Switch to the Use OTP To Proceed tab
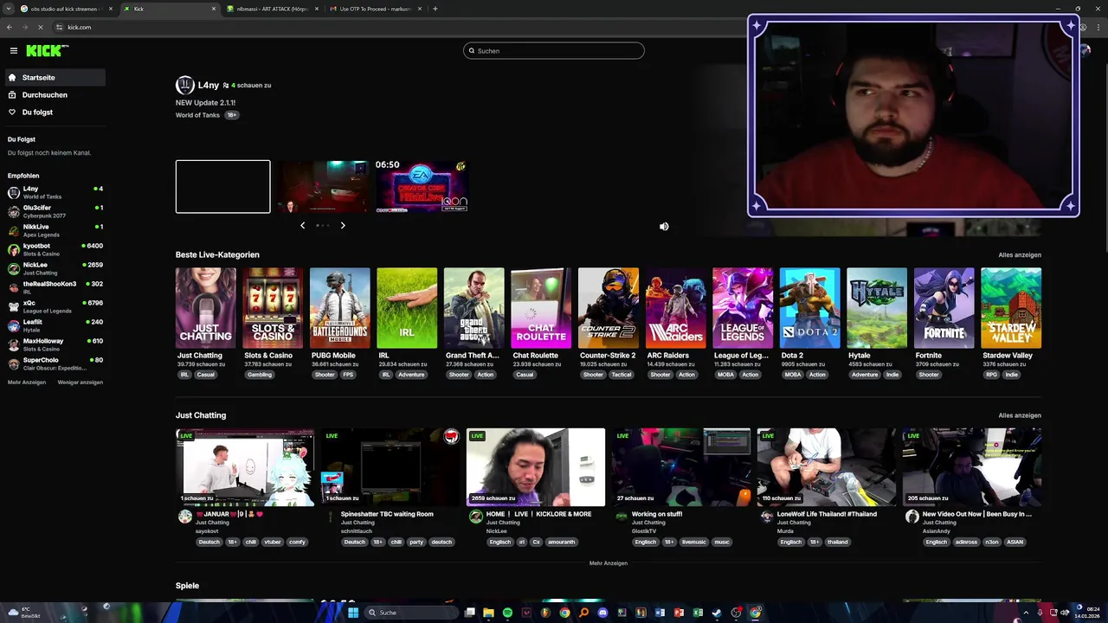The height and width of the screenshot is (623, 1108). pyautogui.click(x=375, y=9)
